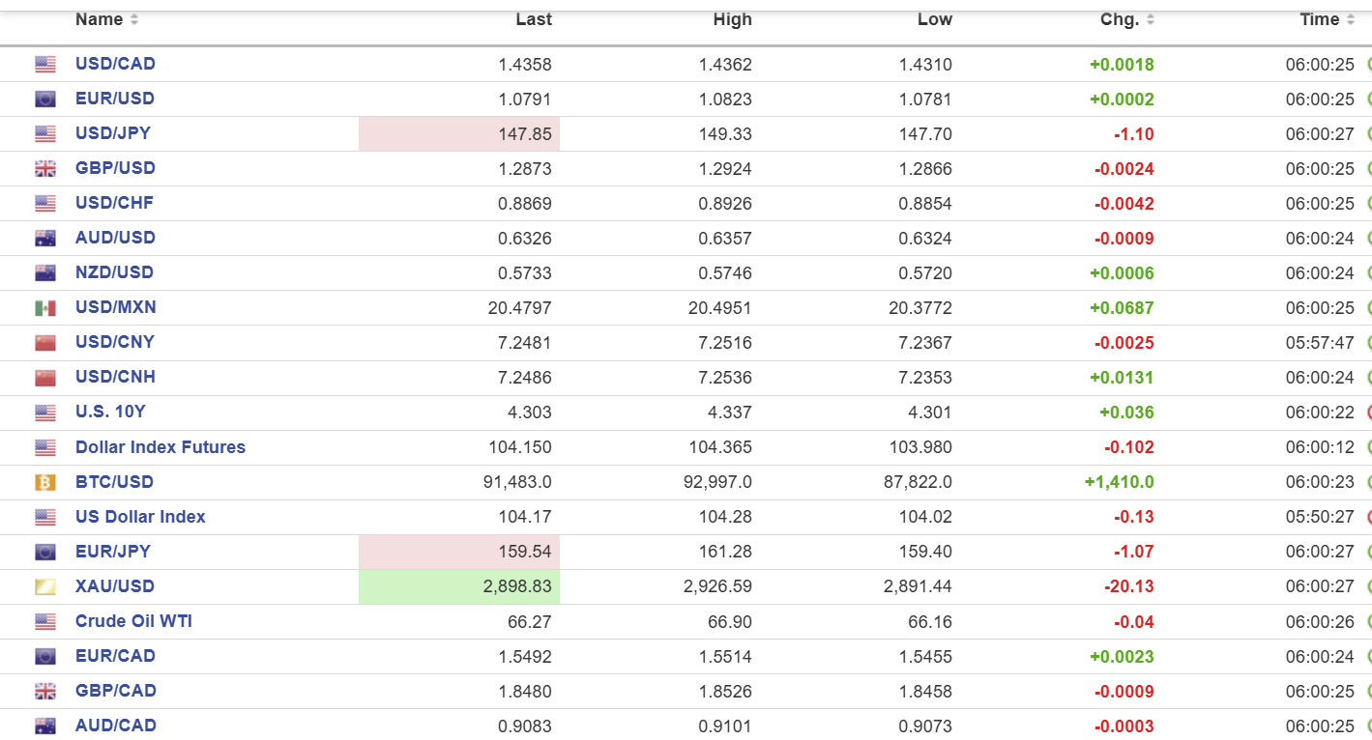The image size is (1372, 740).
Task: Go to the US Dollar Index page
Action: point(140,517)
